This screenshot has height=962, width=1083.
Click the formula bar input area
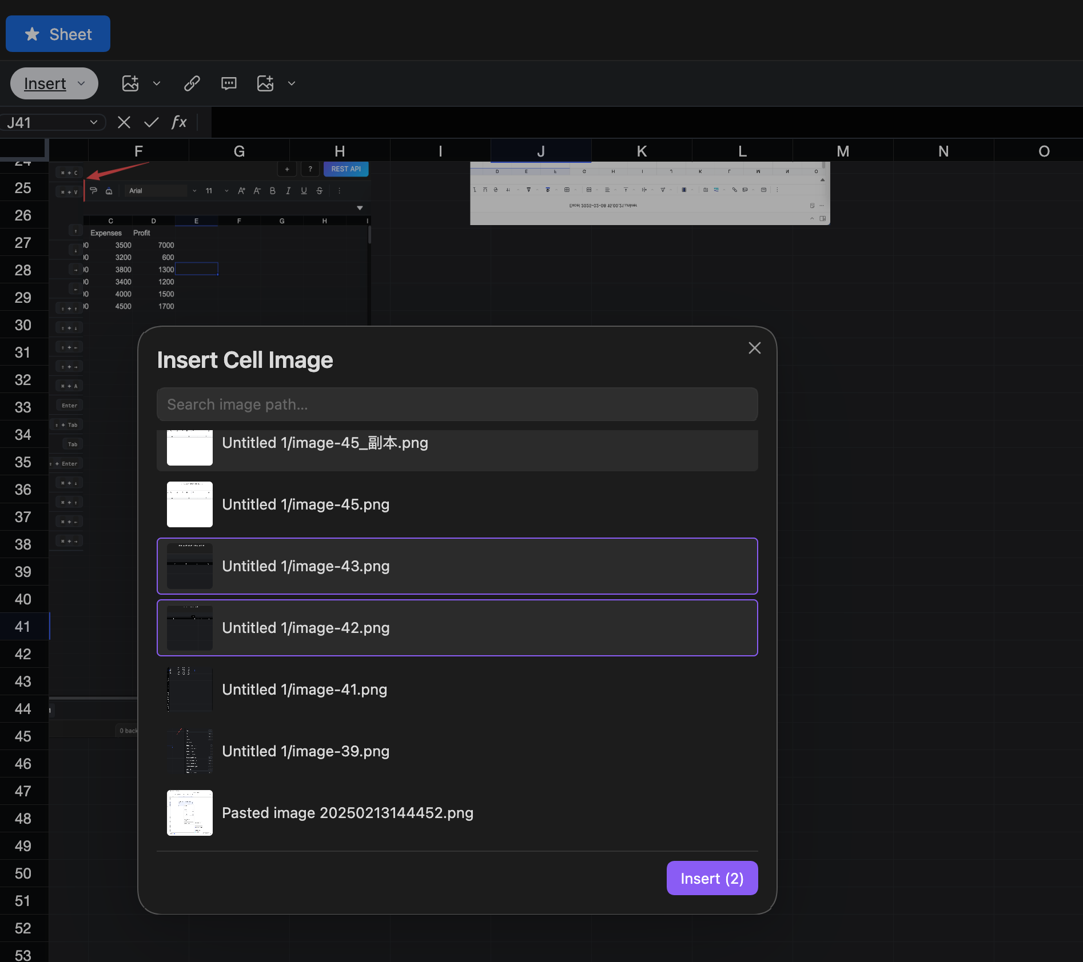click(647, 122)
